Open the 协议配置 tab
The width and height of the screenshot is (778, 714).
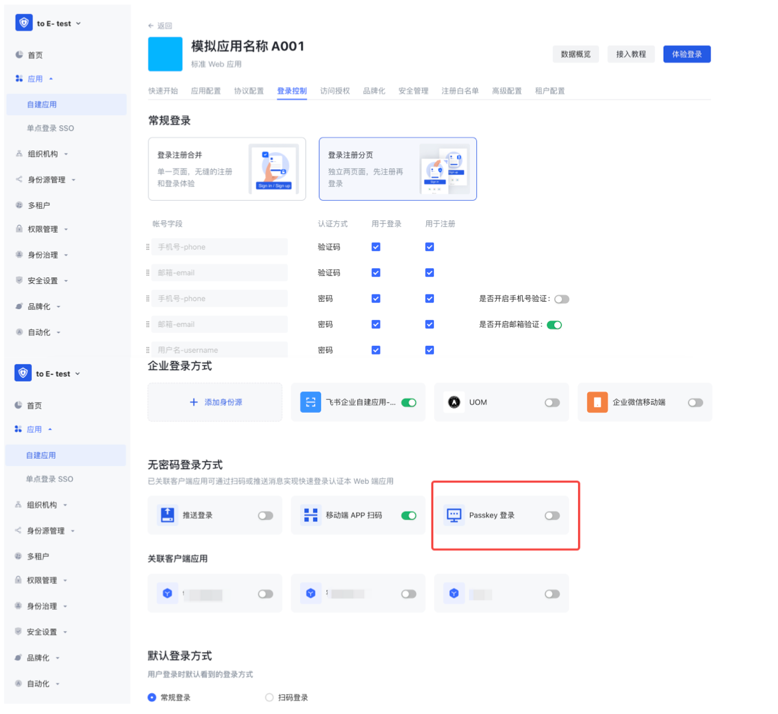coord(248,91)
